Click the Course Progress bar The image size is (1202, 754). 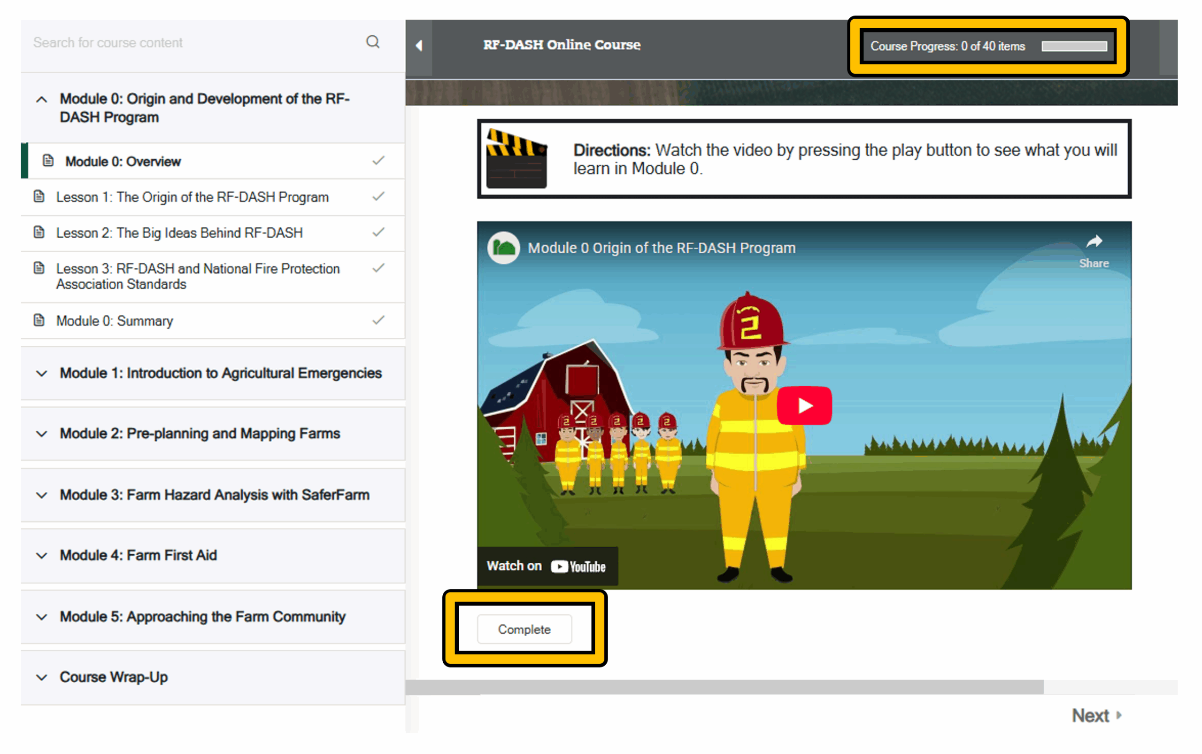click(1074, 47)
